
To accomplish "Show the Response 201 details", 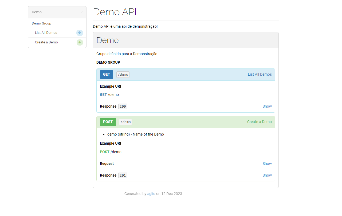I will (267, 175).
